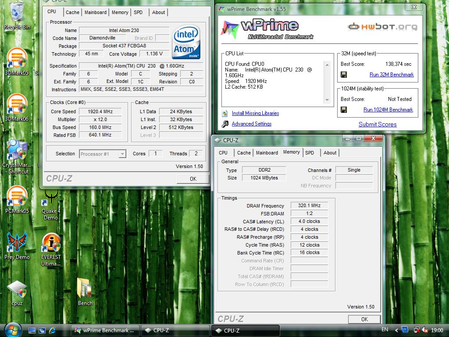Open Memory tab in first CPU-Z window
Screen dimensions: 449x337
point(120,12)
